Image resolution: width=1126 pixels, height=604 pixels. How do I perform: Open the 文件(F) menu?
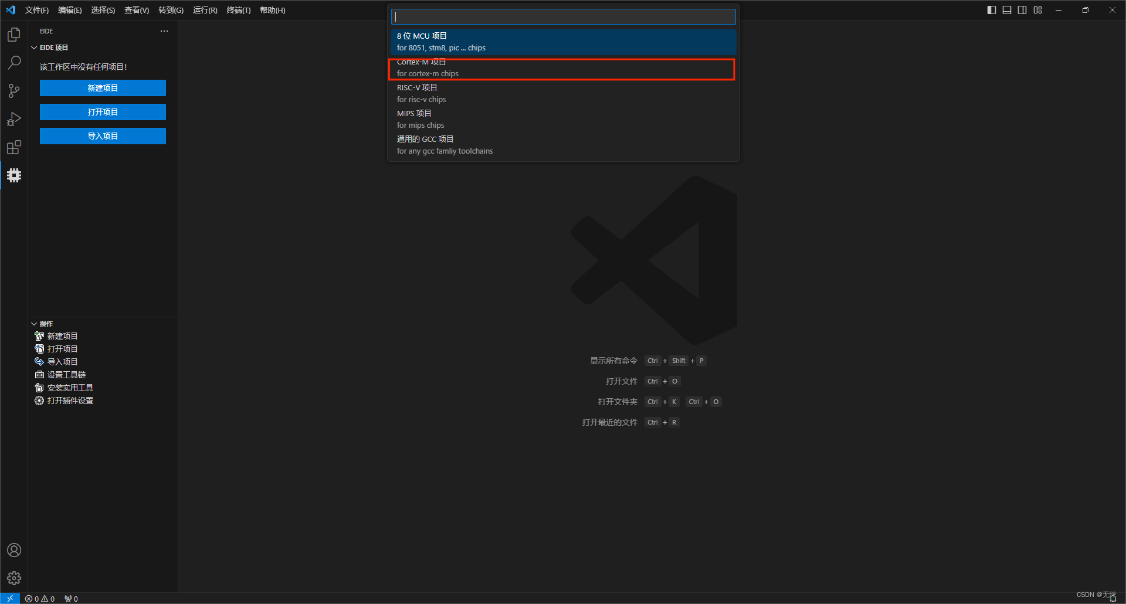pos(37,10)
